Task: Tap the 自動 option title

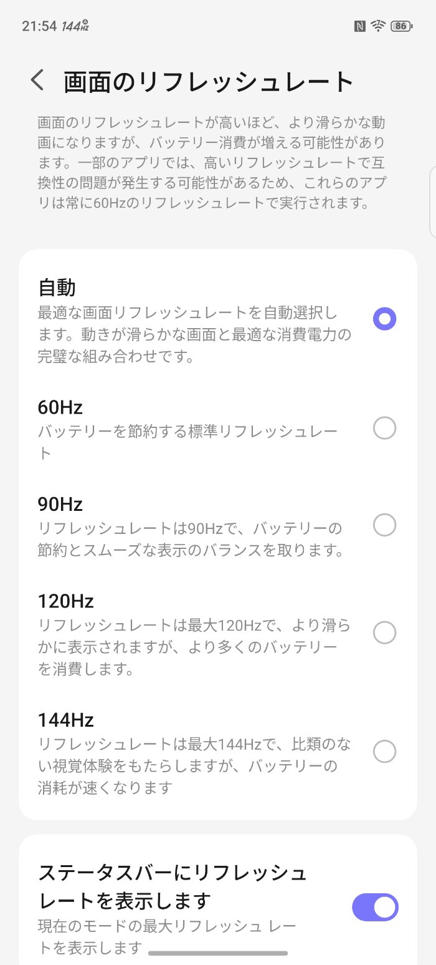Action: click(57, 288)
